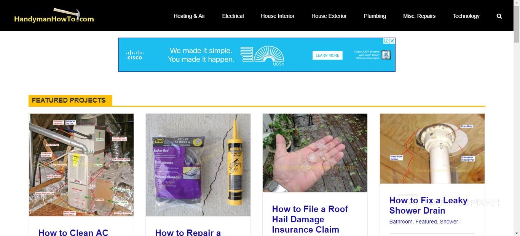520x236 pixels.
Task: Open the House Exterior menu
Action: tap(329, 16)
